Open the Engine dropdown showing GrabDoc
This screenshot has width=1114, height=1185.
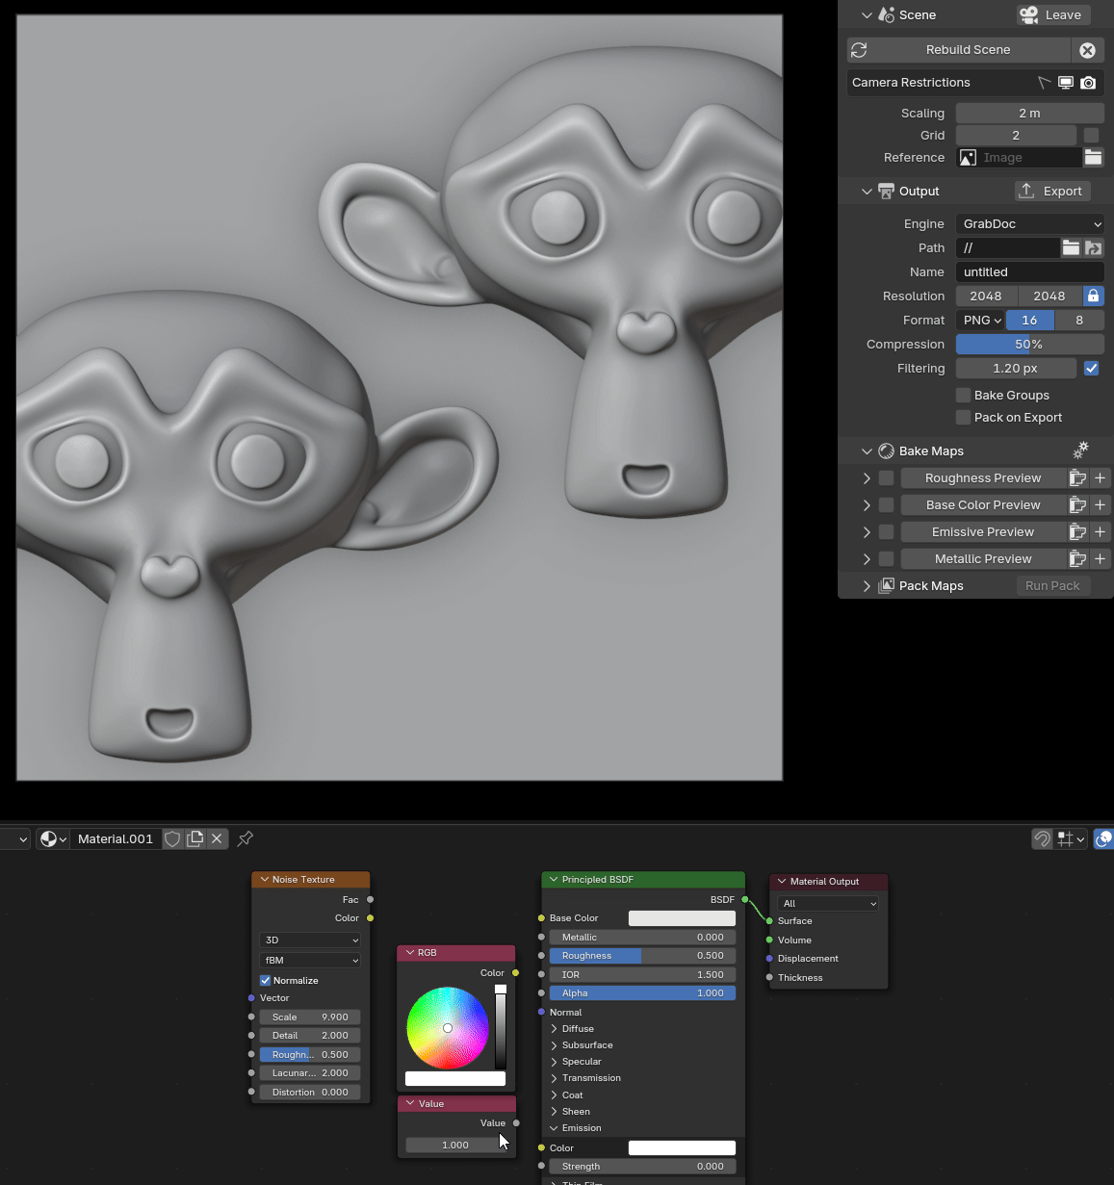1028,223
